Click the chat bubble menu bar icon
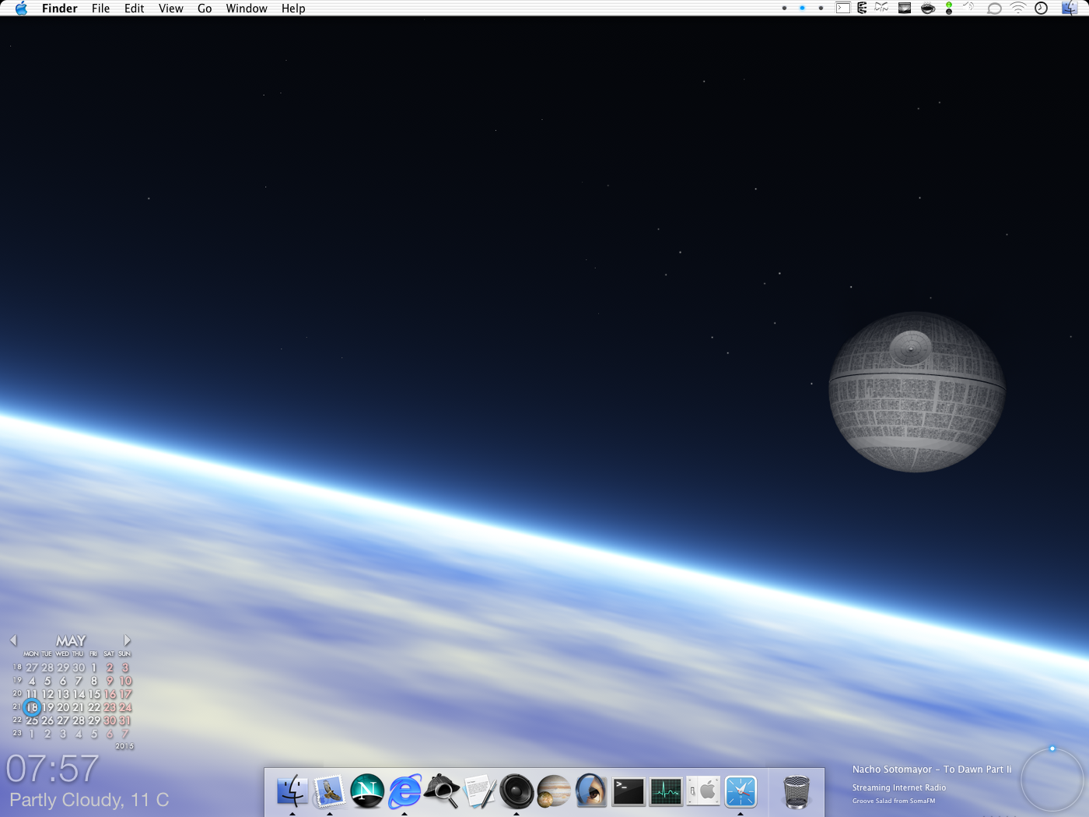Viewport: 1089px width, 817px height. click(994, 9)
